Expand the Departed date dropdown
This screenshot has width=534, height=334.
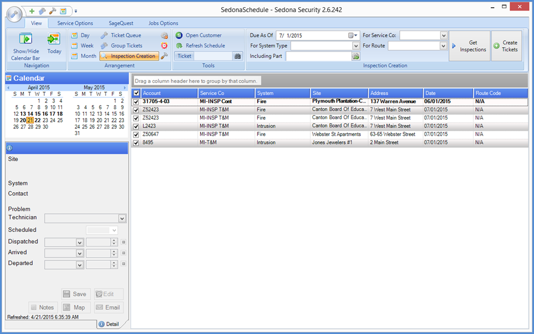click(80, 265)
